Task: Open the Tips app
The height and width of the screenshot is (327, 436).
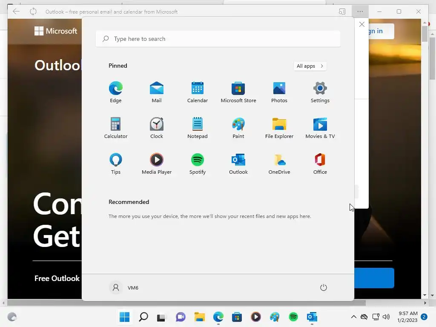Action: (116, 164)
